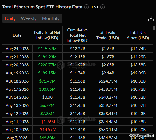
Task: Click the $10.83B net assets cell
Action: [x=138, y=81]
